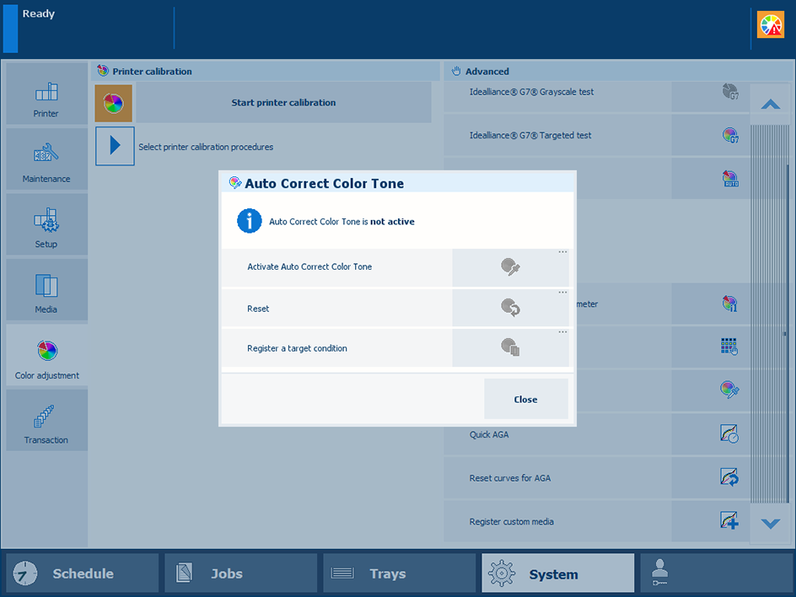Open the Setup section

46,225
